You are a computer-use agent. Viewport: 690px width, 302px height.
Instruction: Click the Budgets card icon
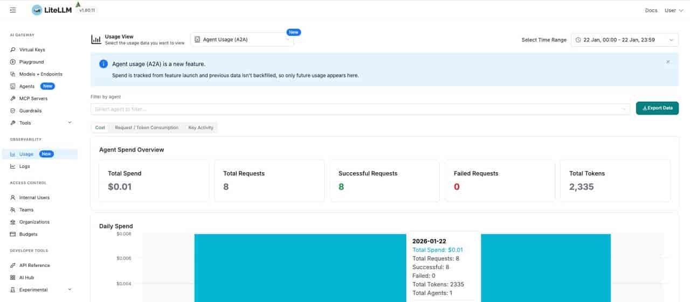[13, 234]
